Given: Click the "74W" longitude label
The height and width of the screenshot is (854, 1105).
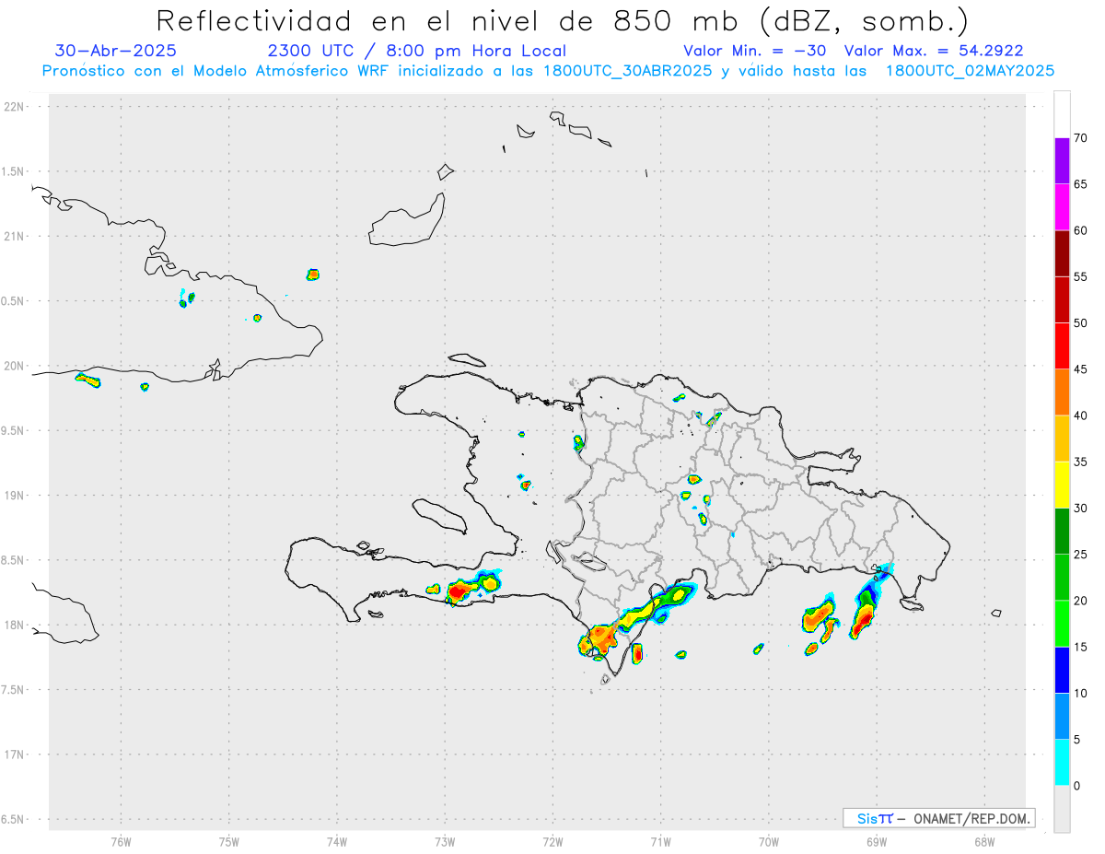Looking at the screenshot, I should [337, 842].
